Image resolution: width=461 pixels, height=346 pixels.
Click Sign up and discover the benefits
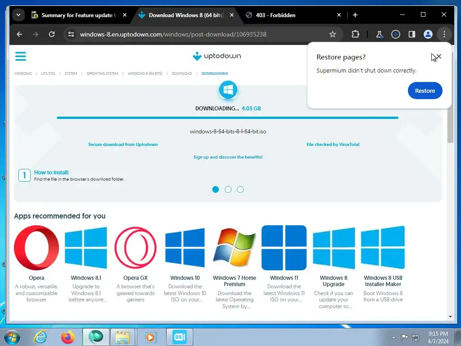[x=228, y=157]
